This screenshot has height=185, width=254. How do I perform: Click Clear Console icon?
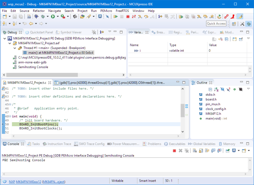(x=195, y=151)
